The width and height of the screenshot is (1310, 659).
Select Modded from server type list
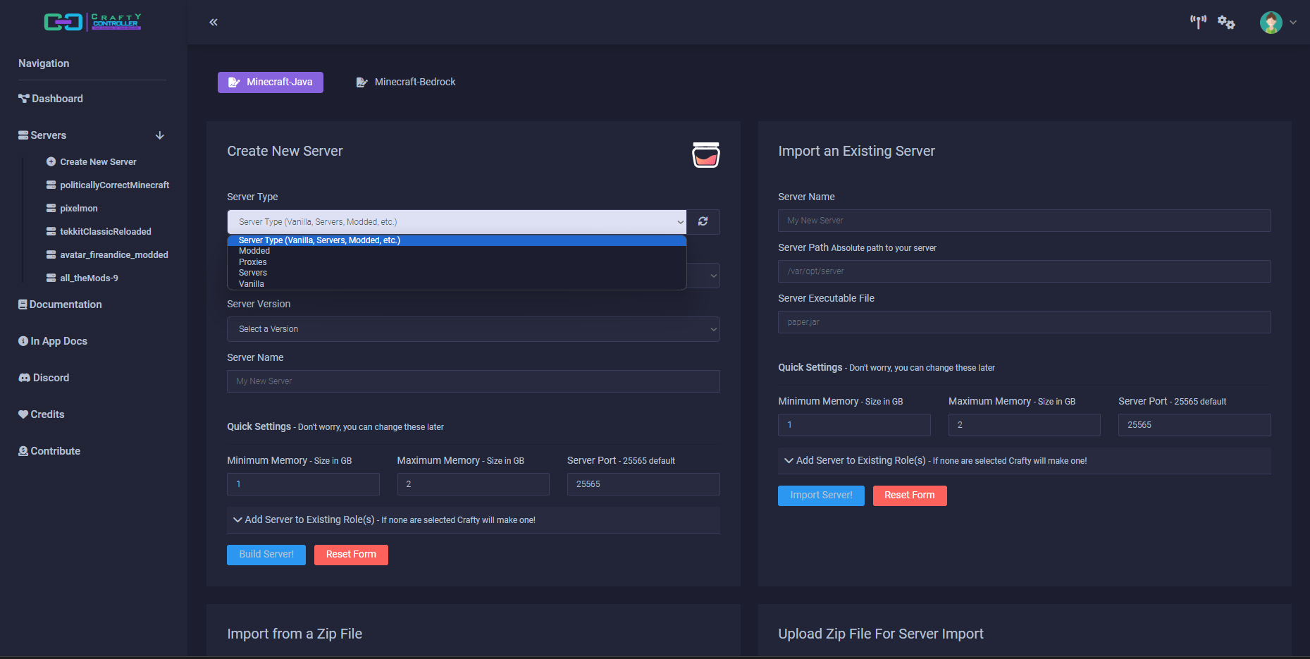coord(457,251)
